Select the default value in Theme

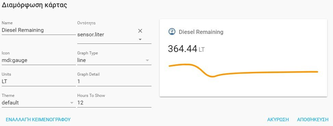(x=10, y=103)
